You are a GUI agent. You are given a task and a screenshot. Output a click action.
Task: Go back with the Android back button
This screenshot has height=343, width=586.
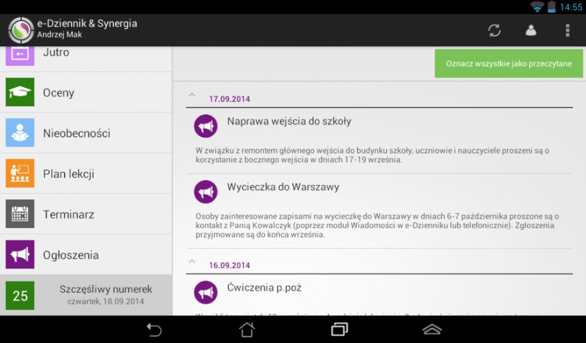153,329
